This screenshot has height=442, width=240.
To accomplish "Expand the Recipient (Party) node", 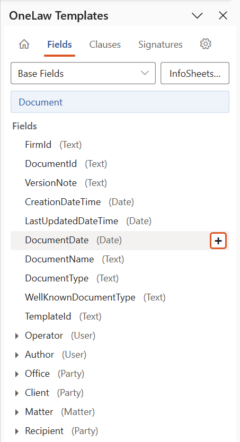I will click(x=17, y=431).
